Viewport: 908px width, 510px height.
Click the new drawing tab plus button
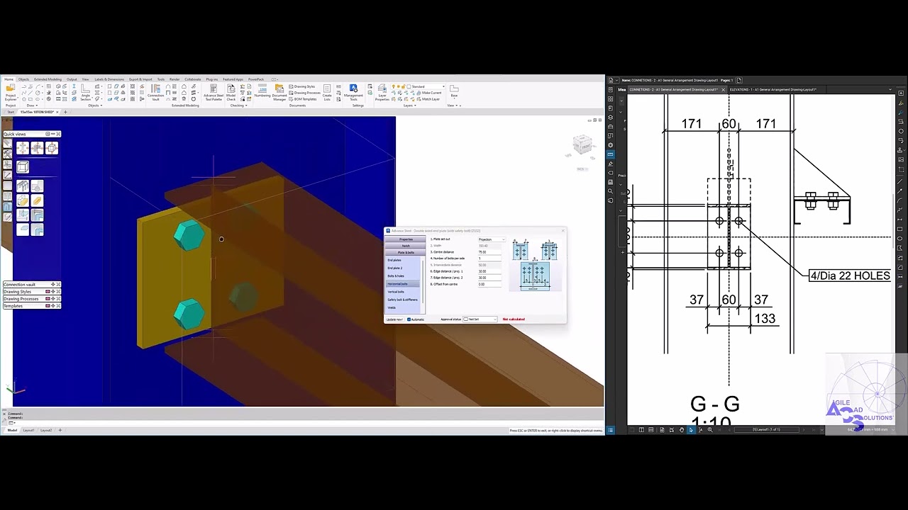[65, 112]
